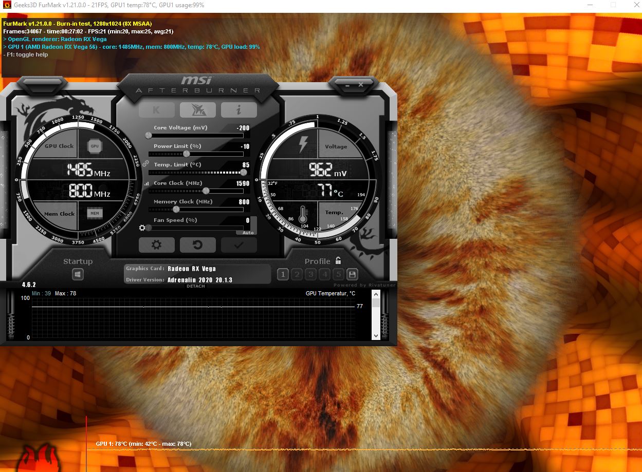The width and height of the screenshot is (642, 472).
Task: Click the MSI Afterburner logo header
Action: pos(198,85)
